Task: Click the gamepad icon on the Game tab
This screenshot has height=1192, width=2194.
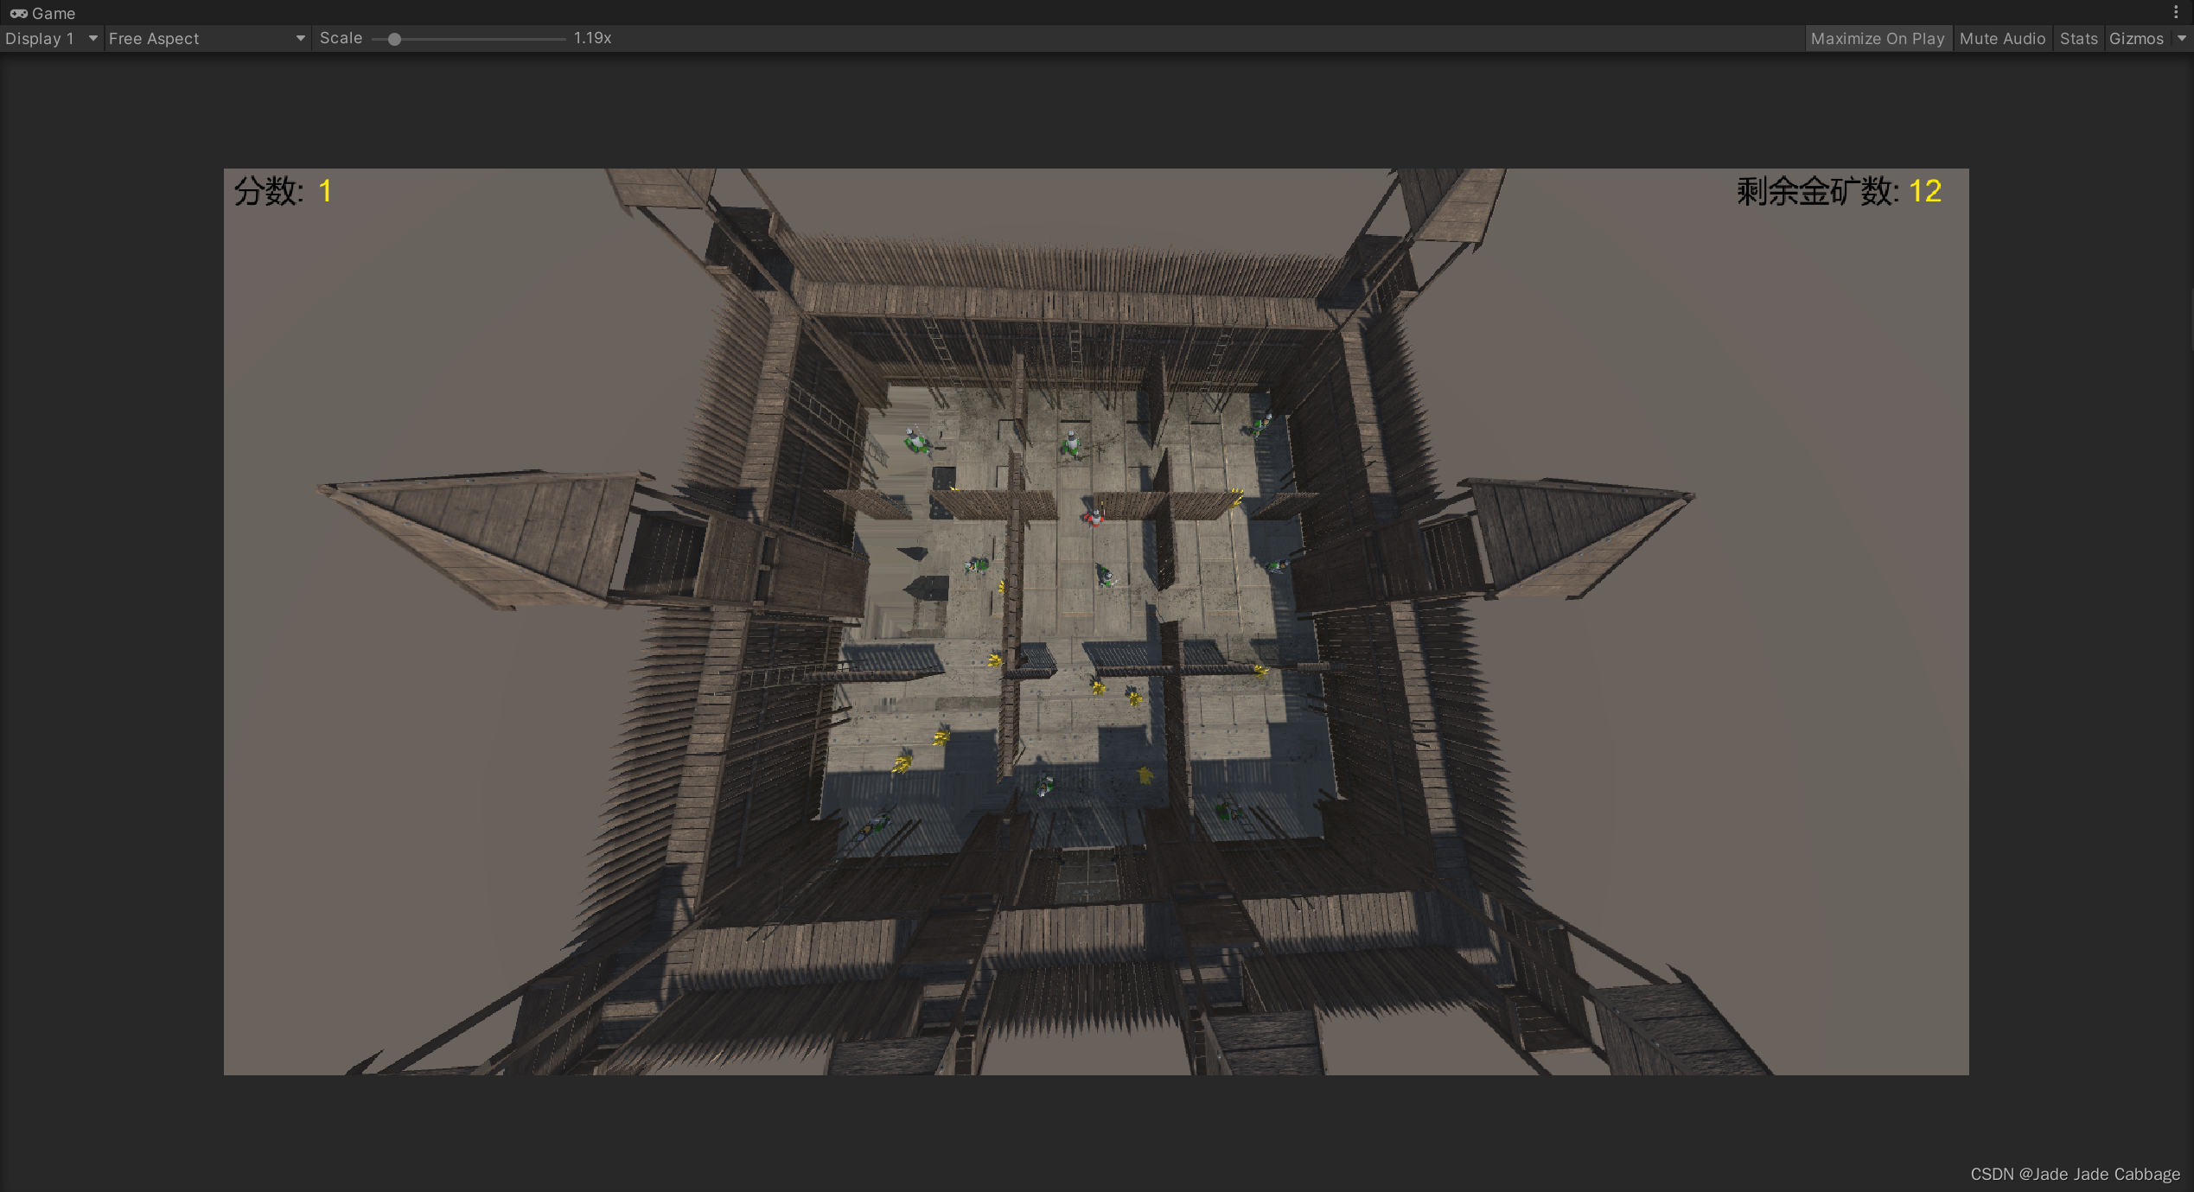Action: tap(18, 13)
